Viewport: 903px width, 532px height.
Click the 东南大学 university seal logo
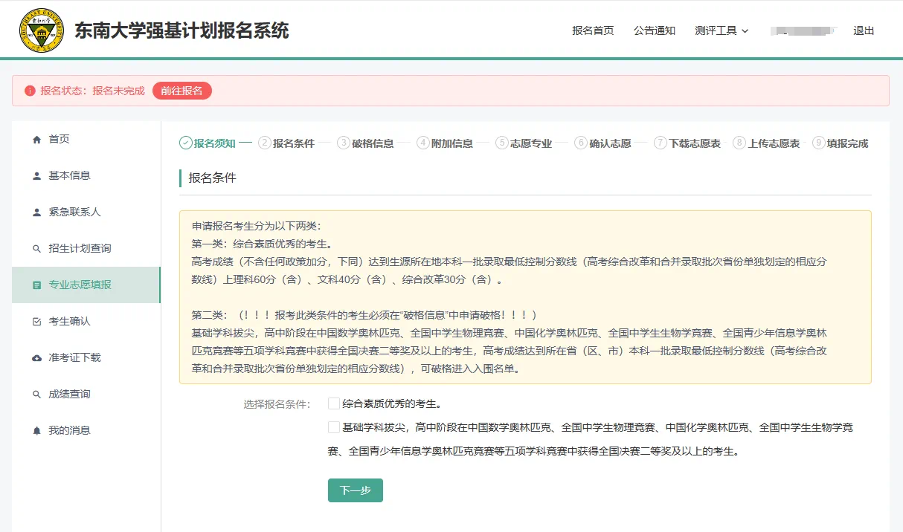coord(42,30)
